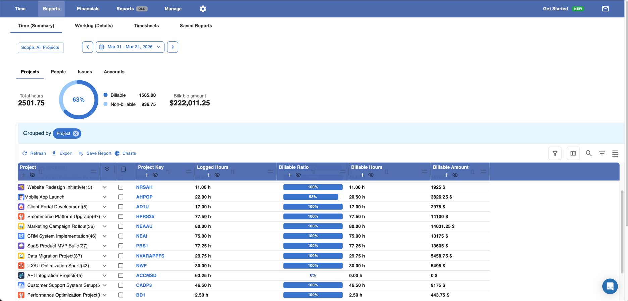Hide the Billable Ratio column
The width and height of the screenshot is (628, 301).
tap(298, 175)
